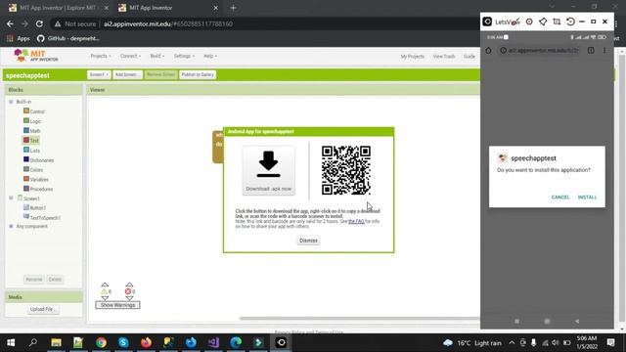Select the Control blocks drawer

(34, 111)
